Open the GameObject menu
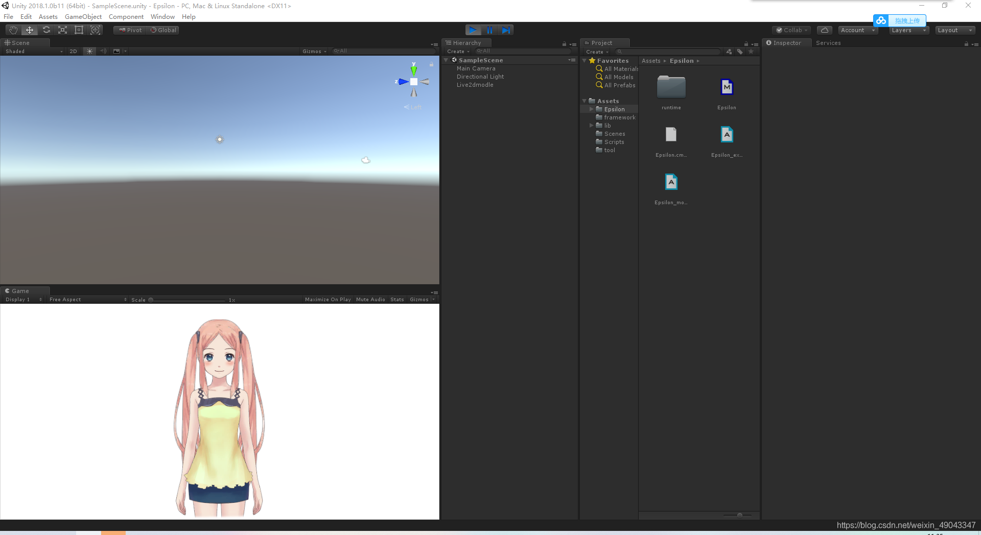This screenshot has width=981, height=535. click(x=83, y=17)
